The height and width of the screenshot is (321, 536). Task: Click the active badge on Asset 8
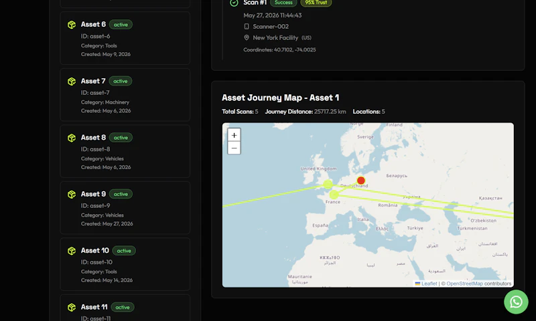pos(121,138)
